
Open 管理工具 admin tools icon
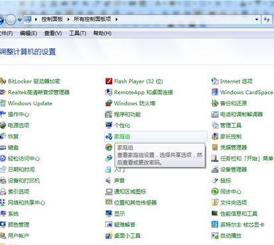pos(215,125)
